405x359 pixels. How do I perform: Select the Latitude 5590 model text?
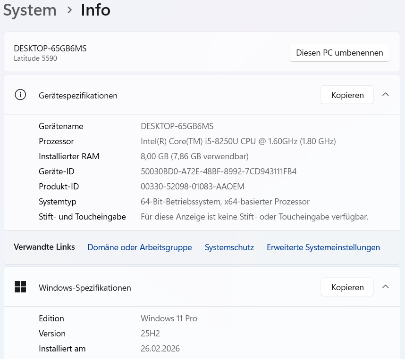[x=35, y=58]
